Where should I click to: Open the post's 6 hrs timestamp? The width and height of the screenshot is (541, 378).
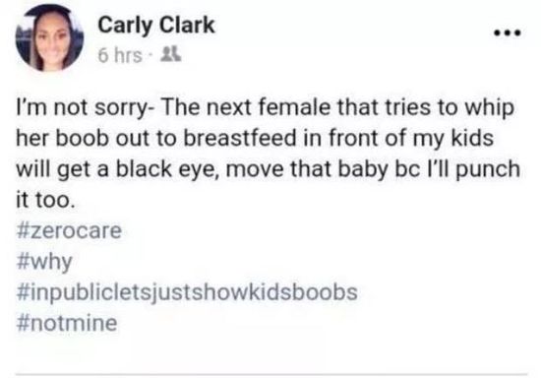[x=120, y=55]
